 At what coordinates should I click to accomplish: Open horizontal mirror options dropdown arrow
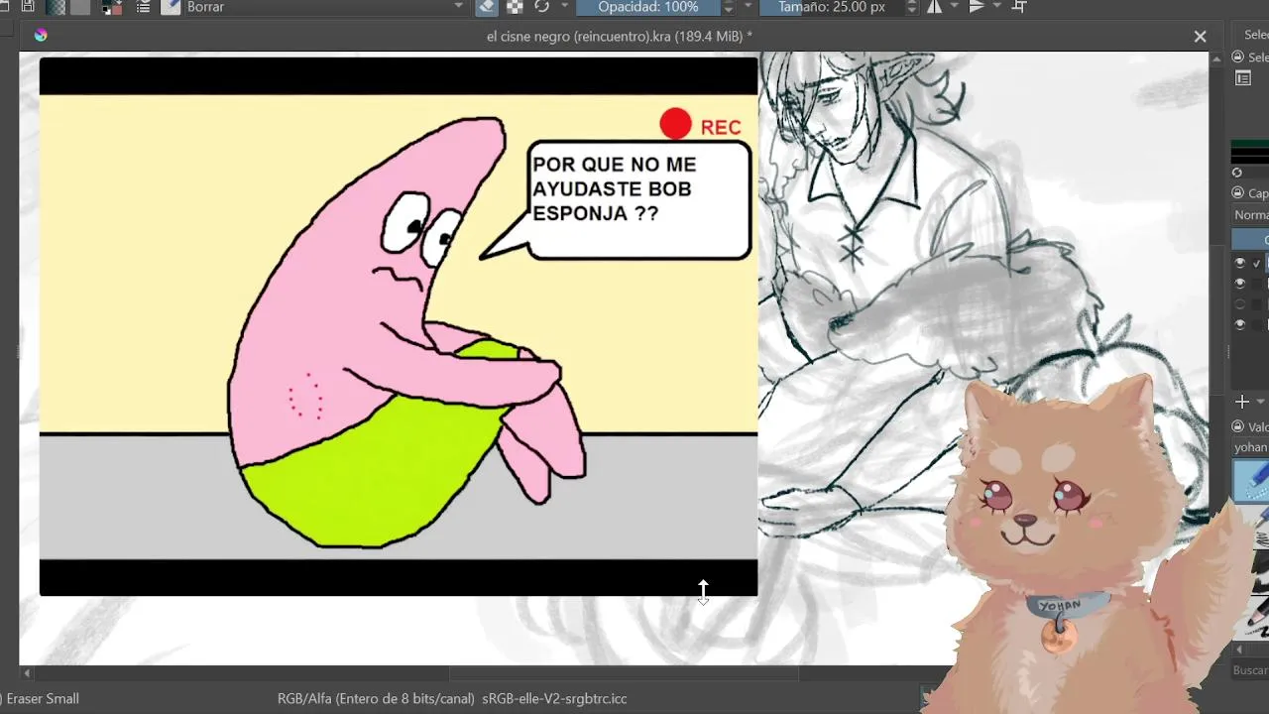click(x=954, y=6)
